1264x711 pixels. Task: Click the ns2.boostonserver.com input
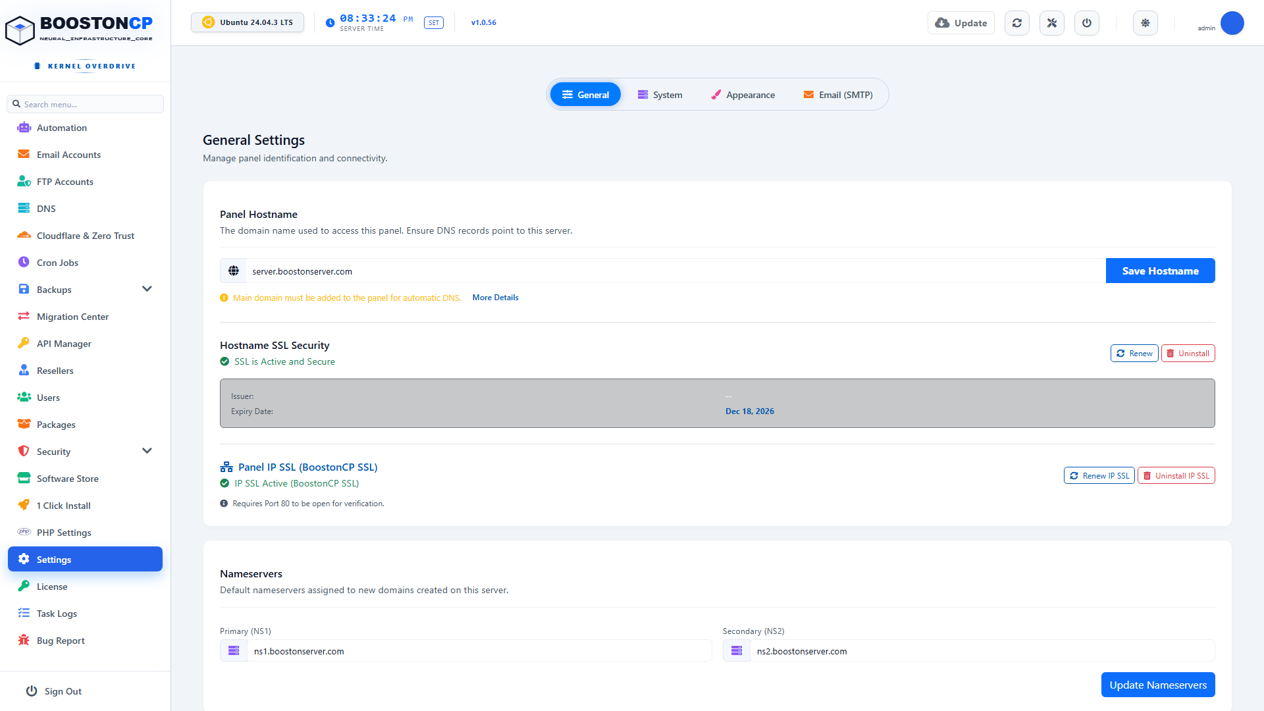pyautogui.click(x=982, y=651)
